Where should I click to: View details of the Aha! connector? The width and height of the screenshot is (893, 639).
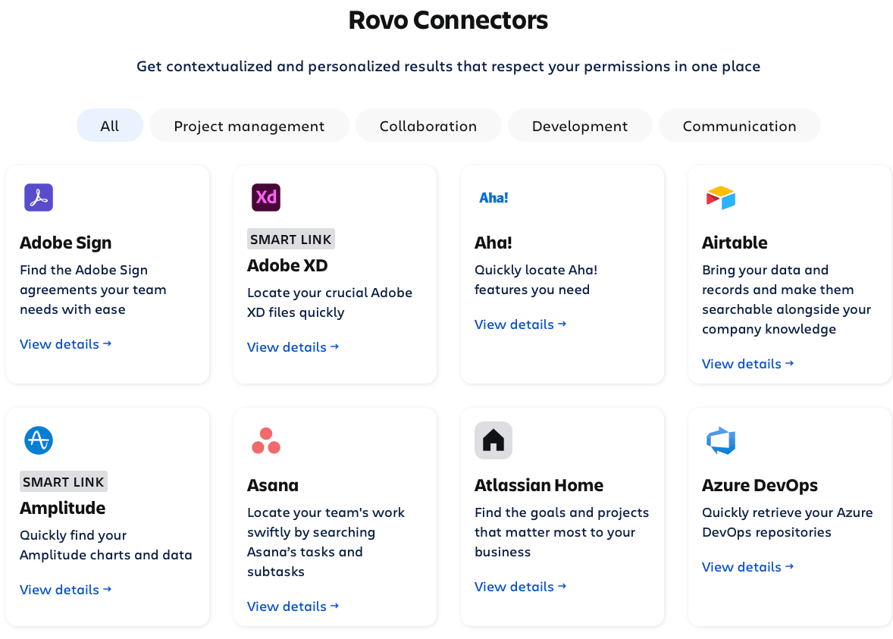point(521,324)
